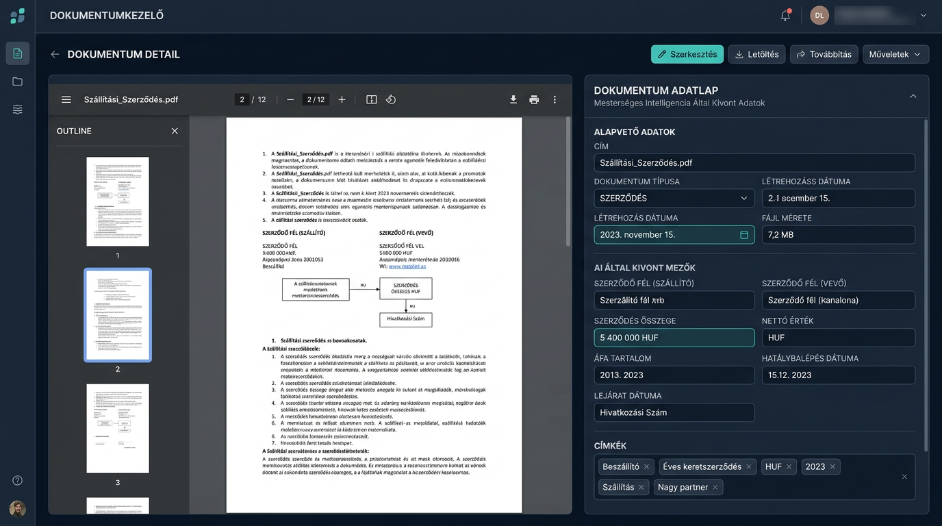Click the PDF page number field
This screenshot has width=942, height=526.
241,99
